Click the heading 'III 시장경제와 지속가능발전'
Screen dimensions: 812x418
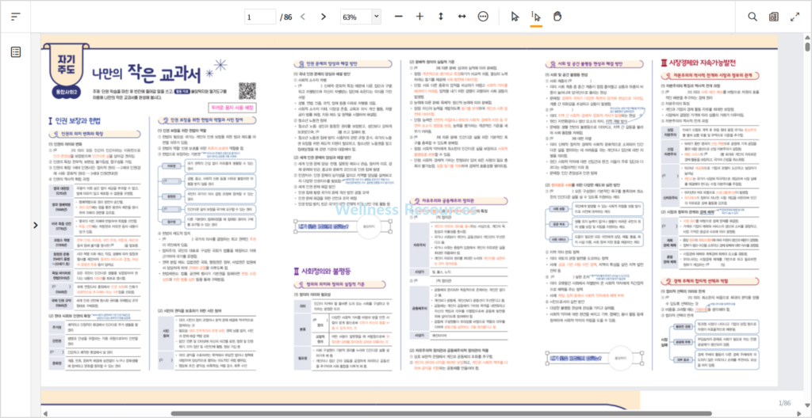click(698, 63)
